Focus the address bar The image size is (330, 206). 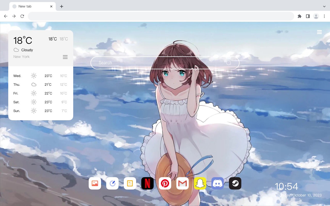tap(161, 16)
